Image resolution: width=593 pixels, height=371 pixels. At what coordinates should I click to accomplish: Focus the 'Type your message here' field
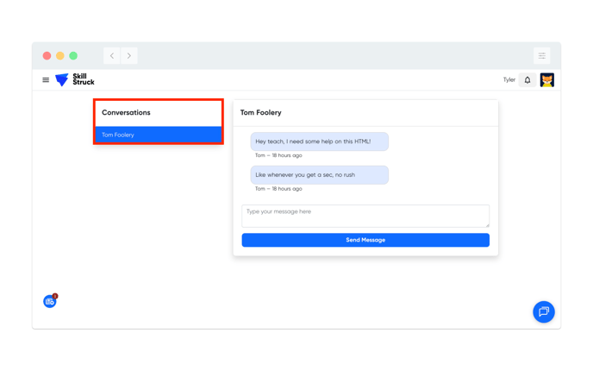365,216
